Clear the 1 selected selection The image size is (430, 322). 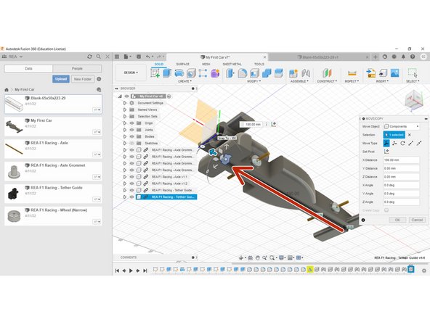410,135
